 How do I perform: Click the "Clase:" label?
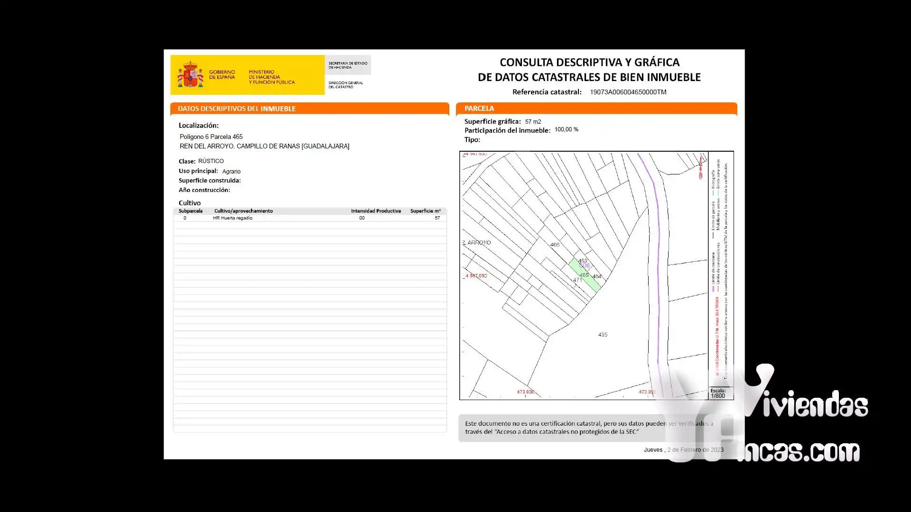(x=187, y=161)
